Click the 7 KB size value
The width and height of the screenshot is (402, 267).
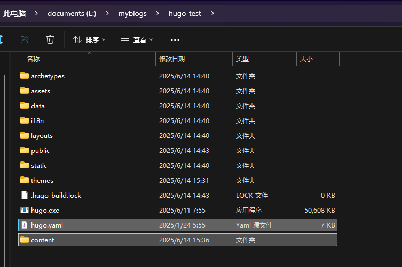(x=328, y=225)
